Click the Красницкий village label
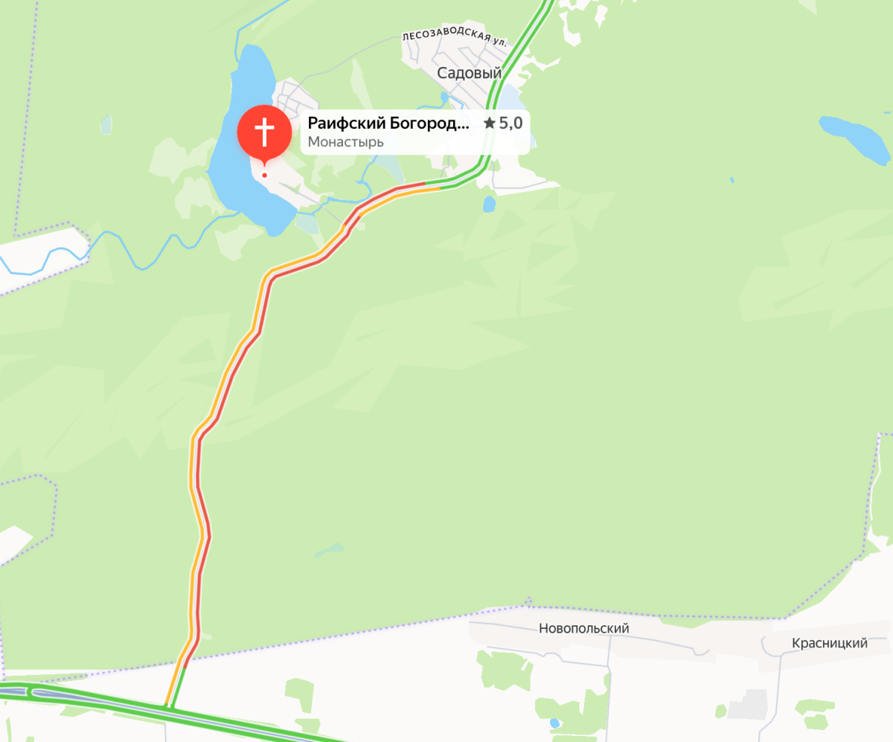 click(830, 643)
